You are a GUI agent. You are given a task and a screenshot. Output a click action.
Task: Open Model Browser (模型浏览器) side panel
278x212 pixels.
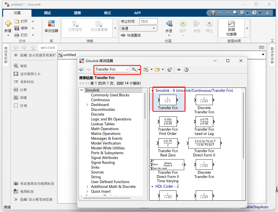tap(6, 55)
